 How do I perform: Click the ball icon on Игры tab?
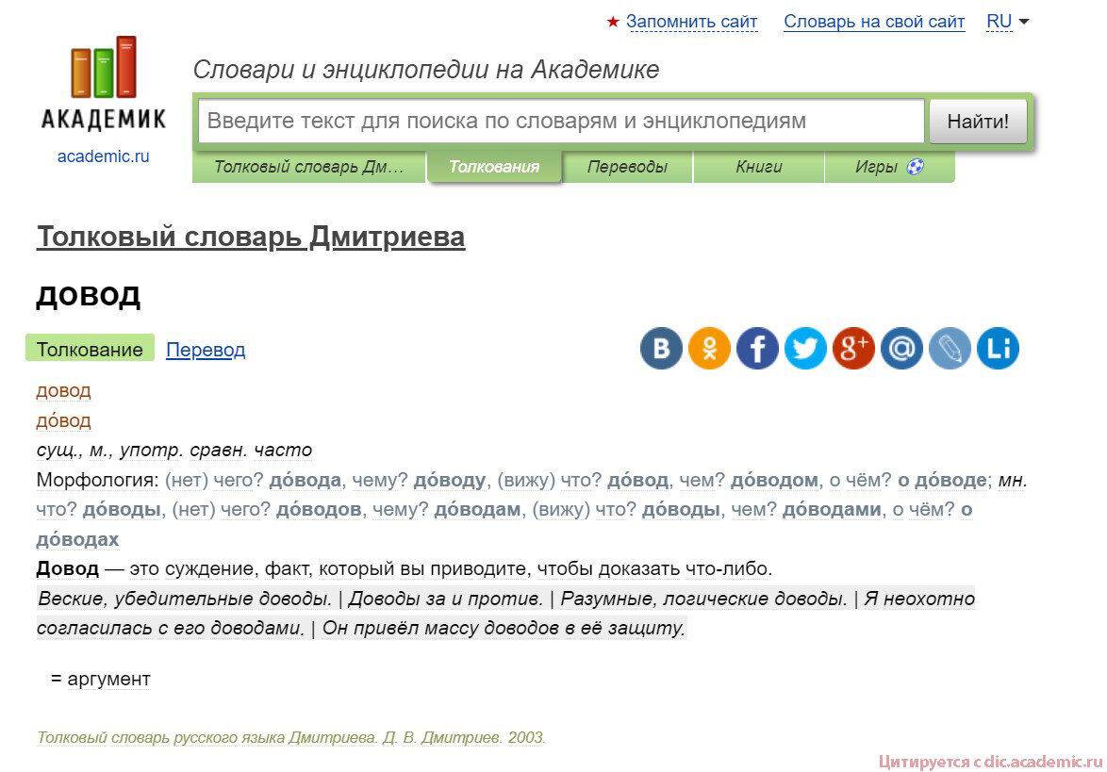915,167
